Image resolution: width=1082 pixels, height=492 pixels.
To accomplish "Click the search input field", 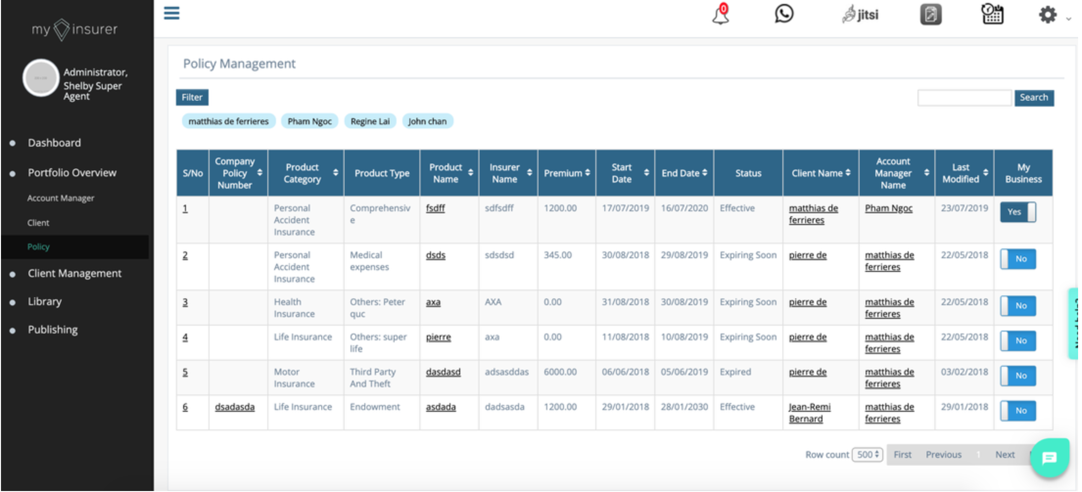I will coord(964,98).
